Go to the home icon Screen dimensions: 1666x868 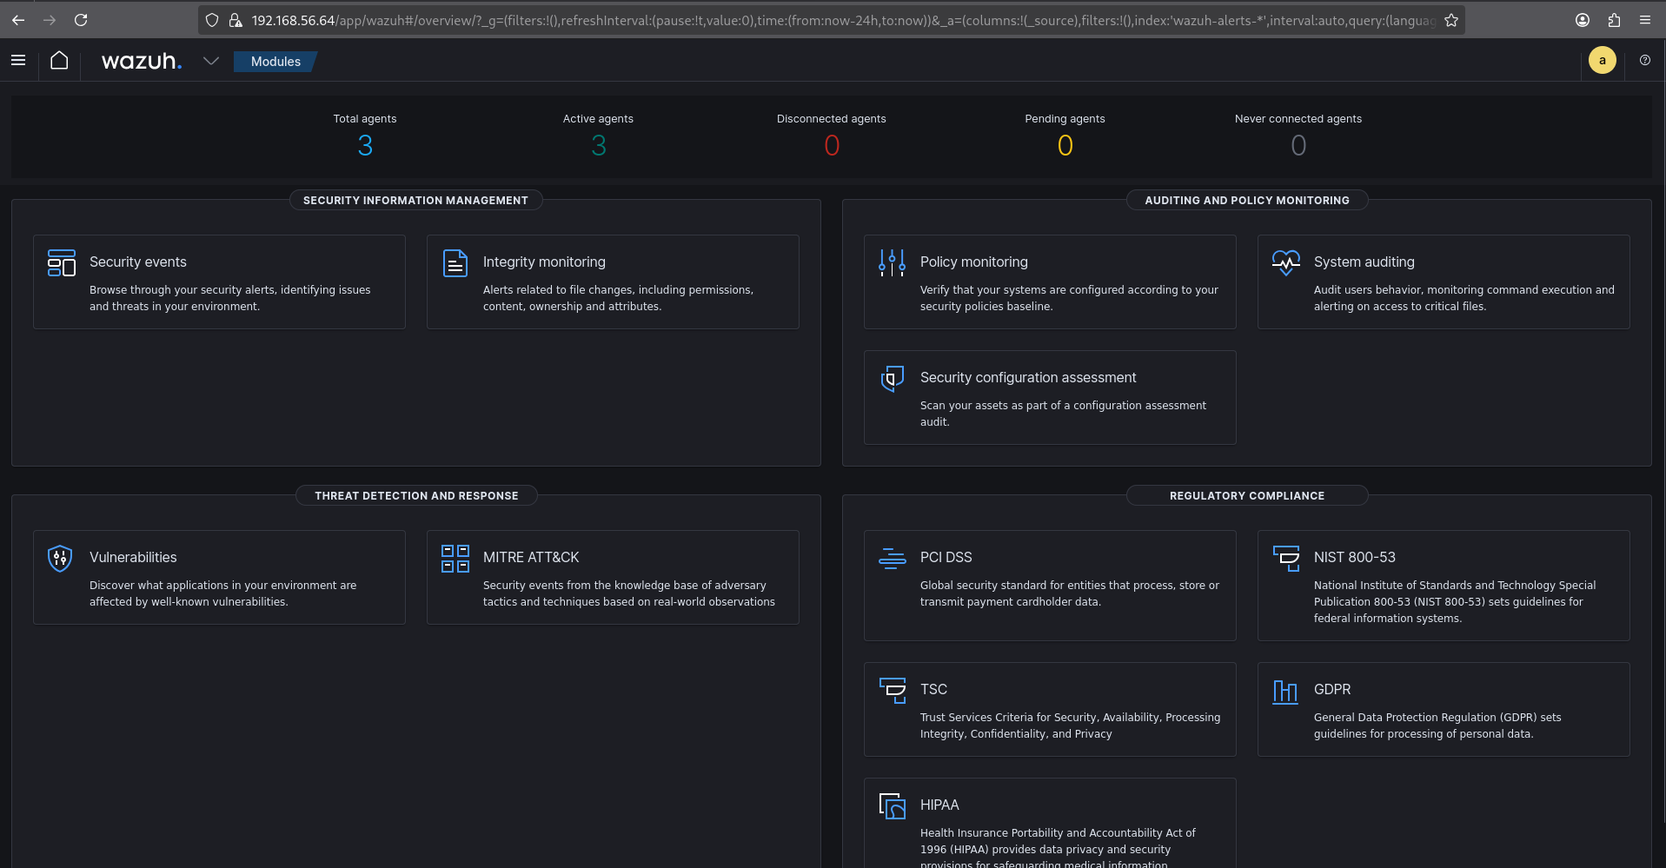coord(59,60)
